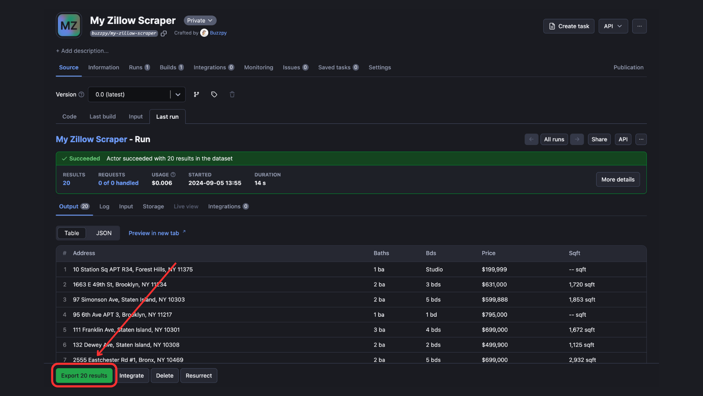Viewport: 703px width, 396px height.
Task: Open the Version help question mark icon
Action: [82, 94]
